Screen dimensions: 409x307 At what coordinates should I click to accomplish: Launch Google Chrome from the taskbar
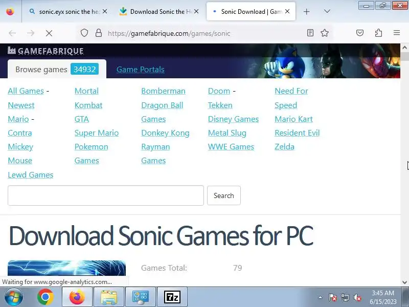[46, 297]
